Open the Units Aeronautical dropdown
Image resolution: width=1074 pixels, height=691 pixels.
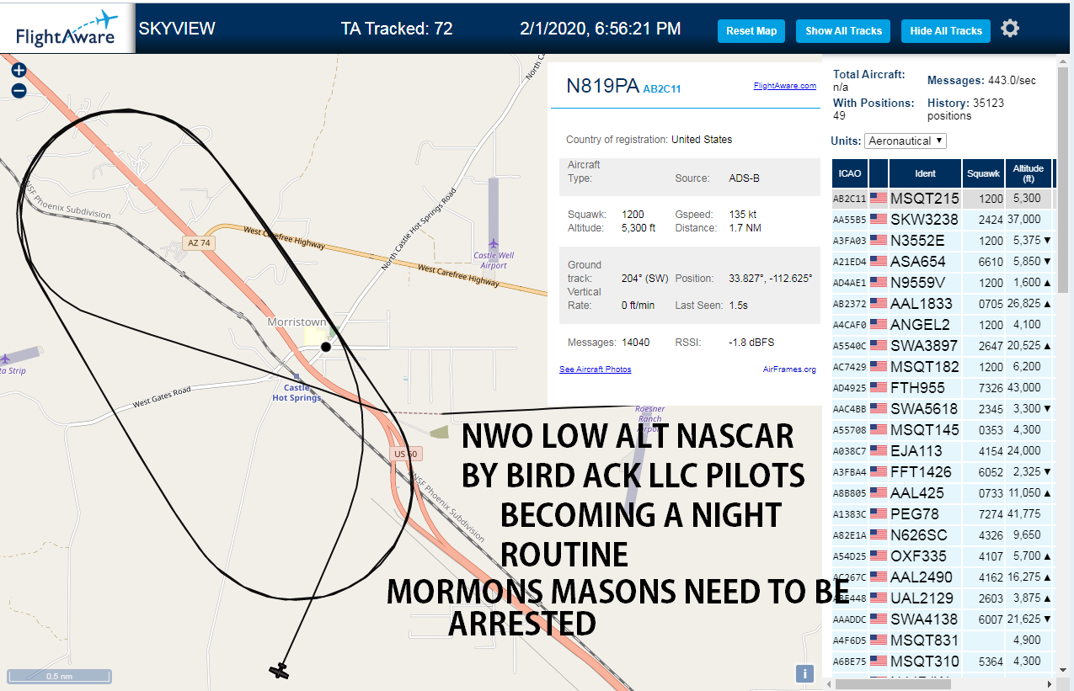coord(906,141)
